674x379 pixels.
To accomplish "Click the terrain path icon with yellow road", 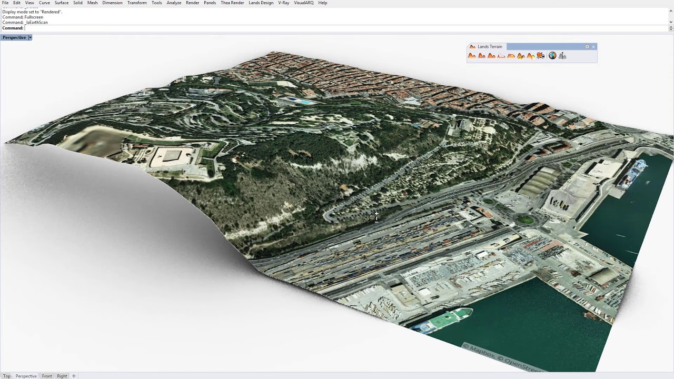I will pos(521,56).
